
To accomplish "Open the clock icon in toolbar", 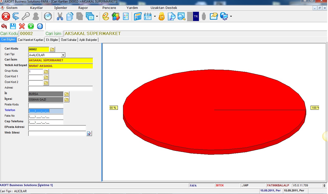I will click(48, 17).
